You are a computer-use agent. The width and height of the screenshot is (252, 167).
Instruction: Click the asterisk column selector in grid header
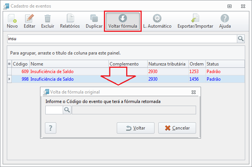[x=9, y=64]
